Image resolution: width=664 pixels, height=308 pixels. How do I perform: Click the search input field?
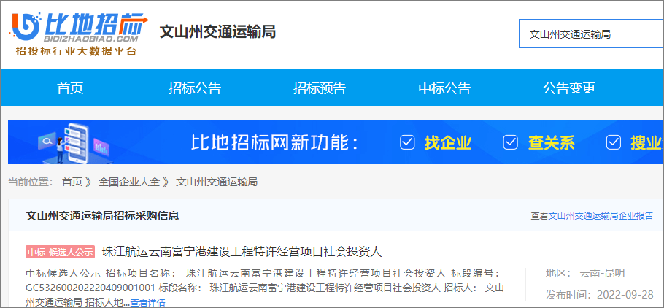pyautogui.click(x=590, y=34)
